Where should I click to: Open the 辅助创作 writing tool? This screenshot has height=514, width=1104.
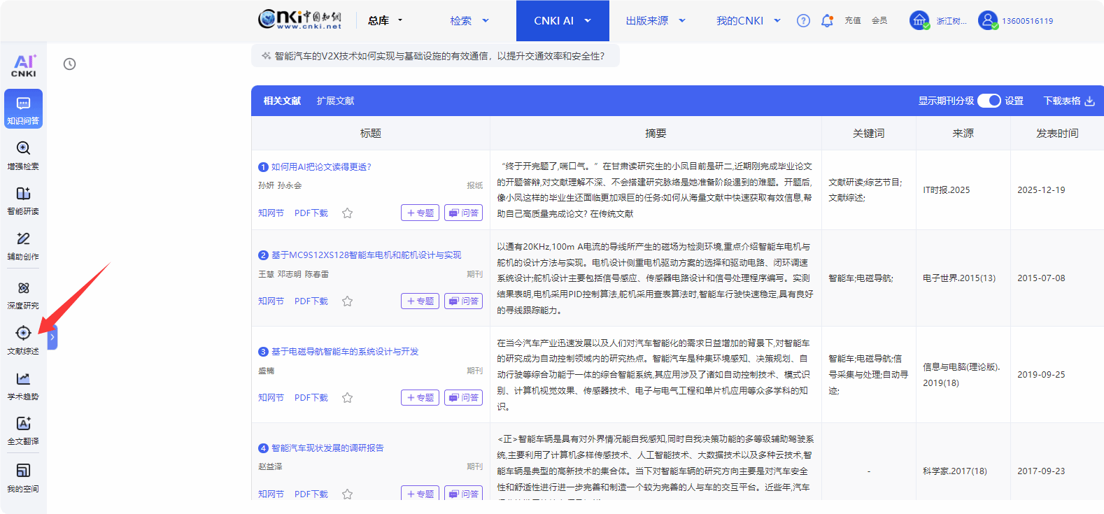23,245
